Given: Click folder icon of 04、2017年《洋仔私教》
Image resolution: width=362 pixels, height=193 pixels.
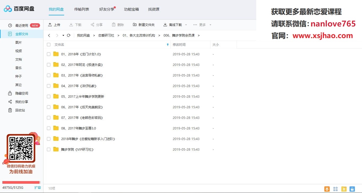Looking at the screenshot, I should point(56,86).
